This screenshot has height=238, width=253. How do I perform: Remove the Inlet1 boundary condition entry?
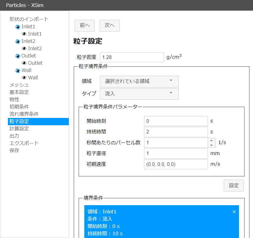click(234, 212)
